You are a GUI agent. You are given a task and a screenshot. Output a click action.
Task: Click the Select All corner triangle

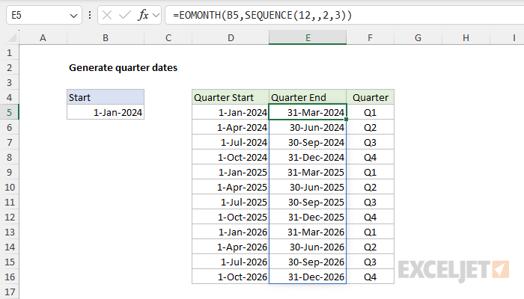pyautogui.click(x=13, y=37)
